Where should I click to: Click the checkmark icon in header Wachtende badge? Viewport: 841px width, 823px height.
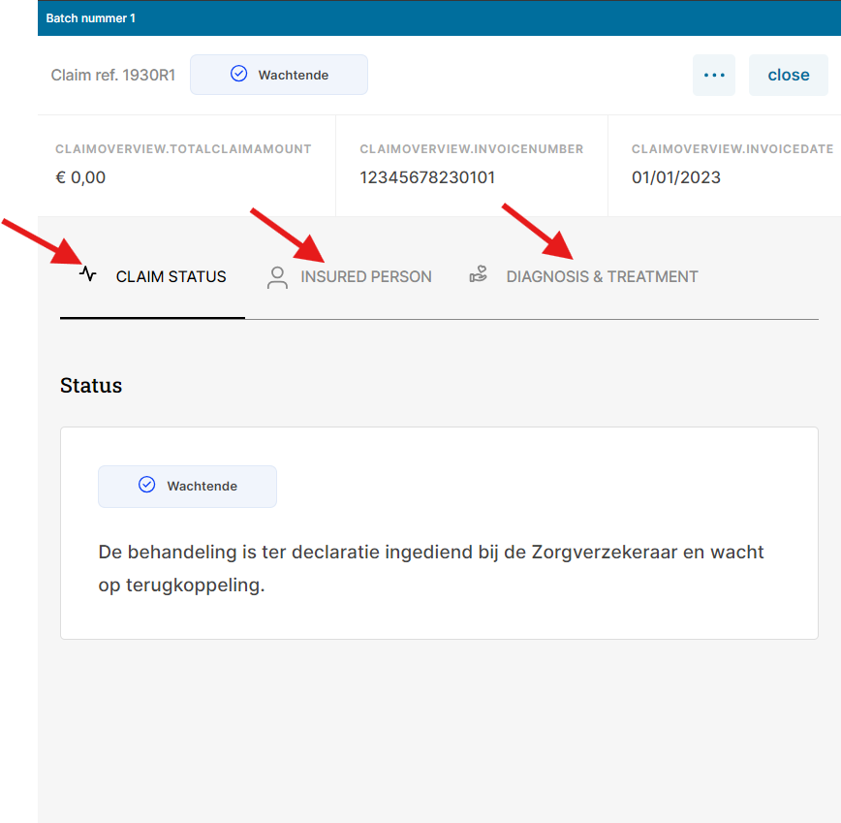238,74
